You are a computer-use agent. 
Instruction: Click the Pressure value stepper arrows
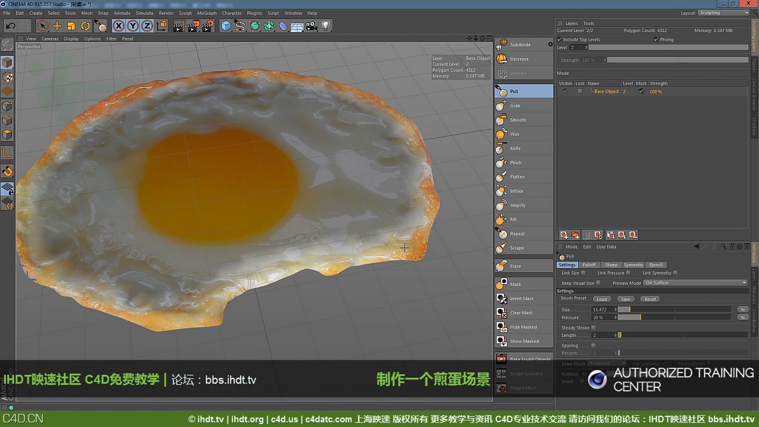click(616, 317)
